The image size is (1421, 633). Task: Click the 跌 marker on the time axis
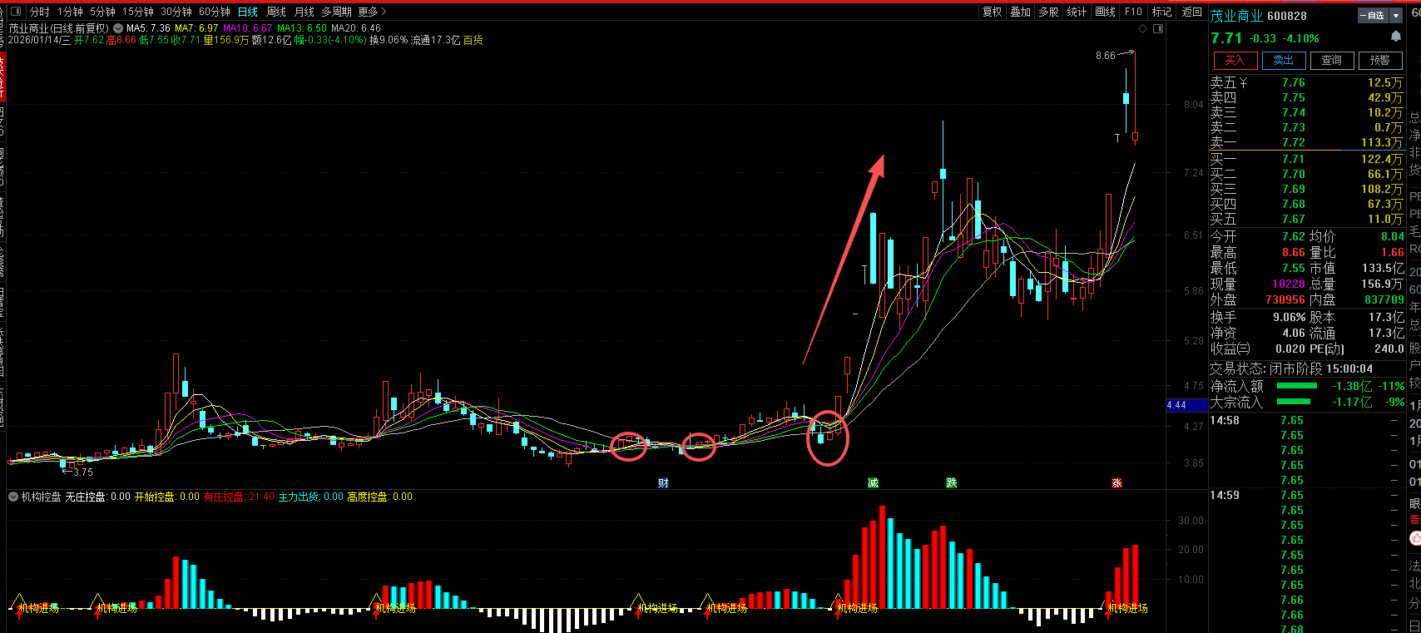(x=951, y=482)
